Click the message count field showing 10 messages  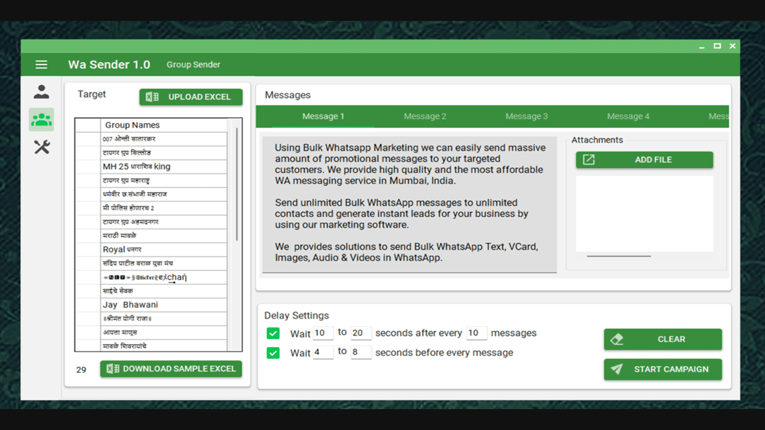point(476,333)
